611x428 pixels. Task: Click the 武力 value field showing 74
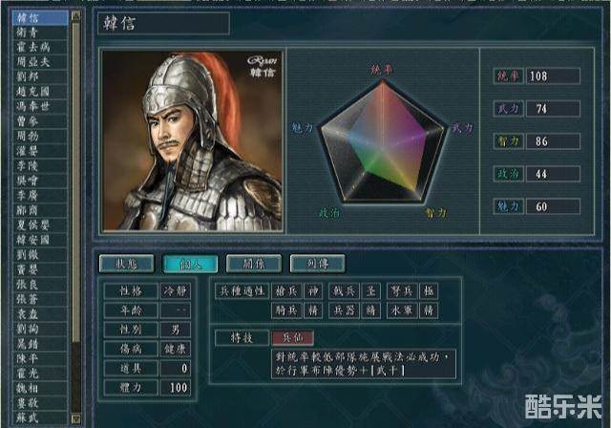pos(553,109)
